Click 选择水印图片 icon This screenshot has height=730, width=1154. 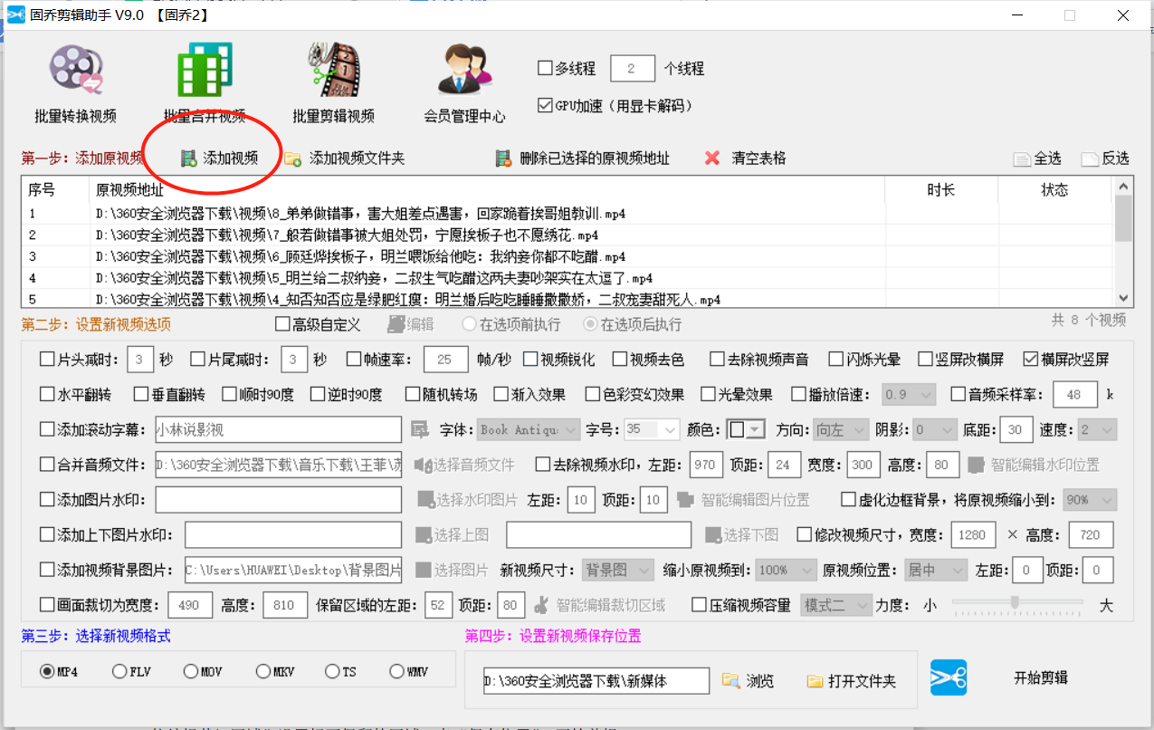tap(425, 500)
